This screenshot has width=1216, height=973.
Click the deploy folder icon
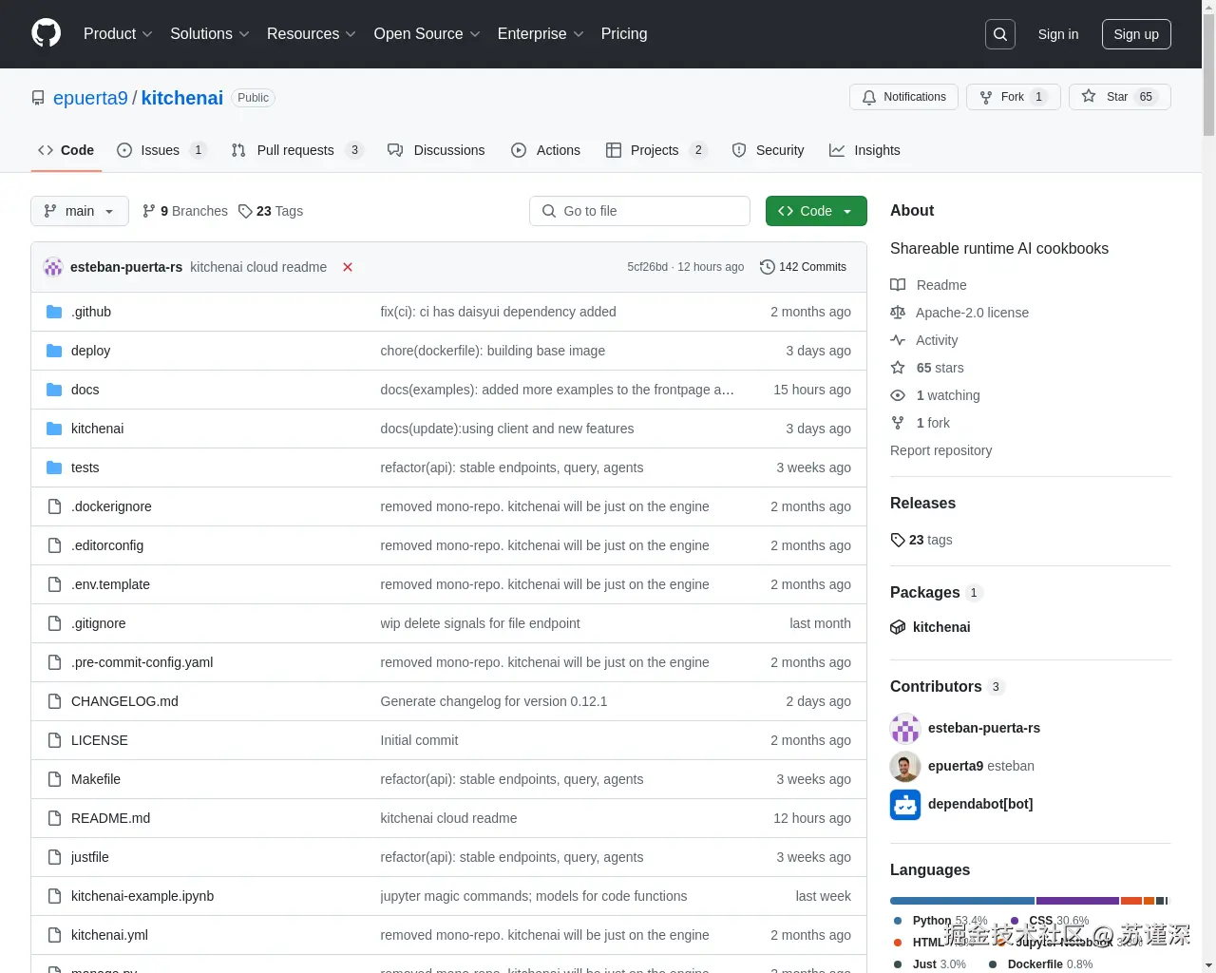click(54, 351)
